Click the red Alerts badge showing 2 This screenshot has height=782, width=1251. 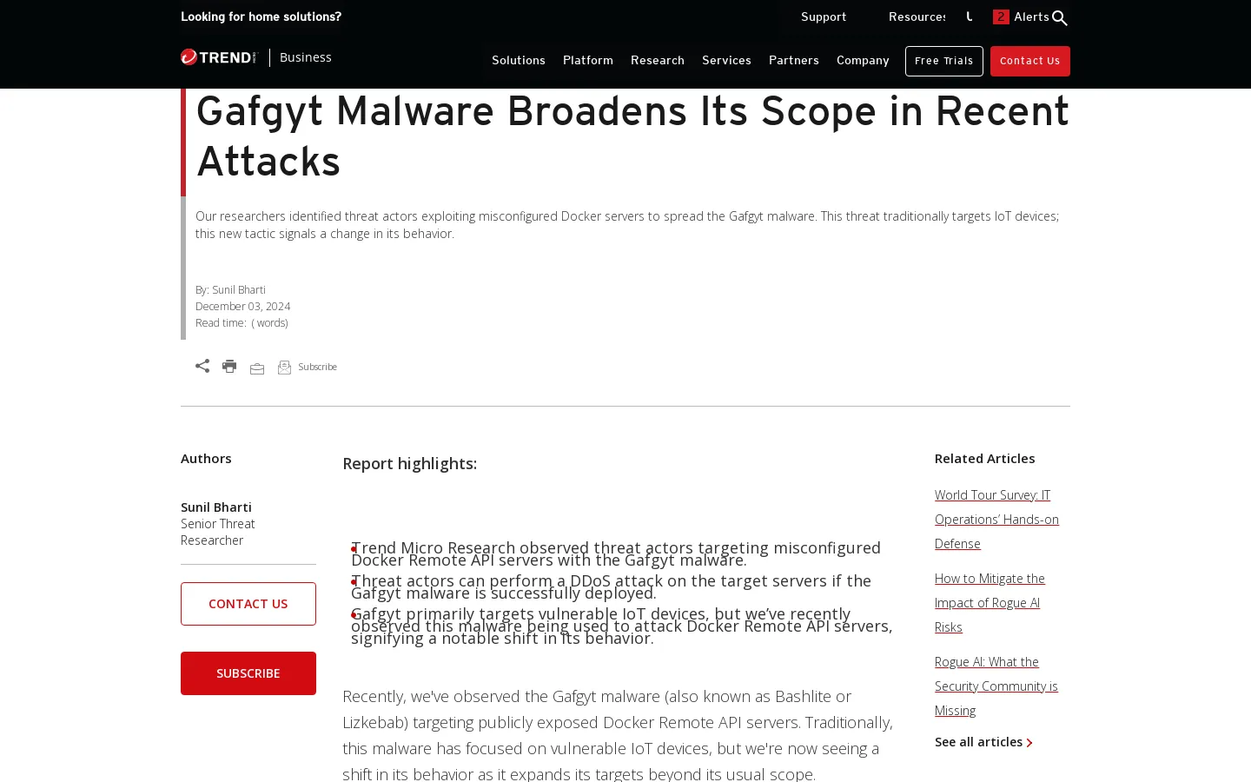click(1001, 17)
